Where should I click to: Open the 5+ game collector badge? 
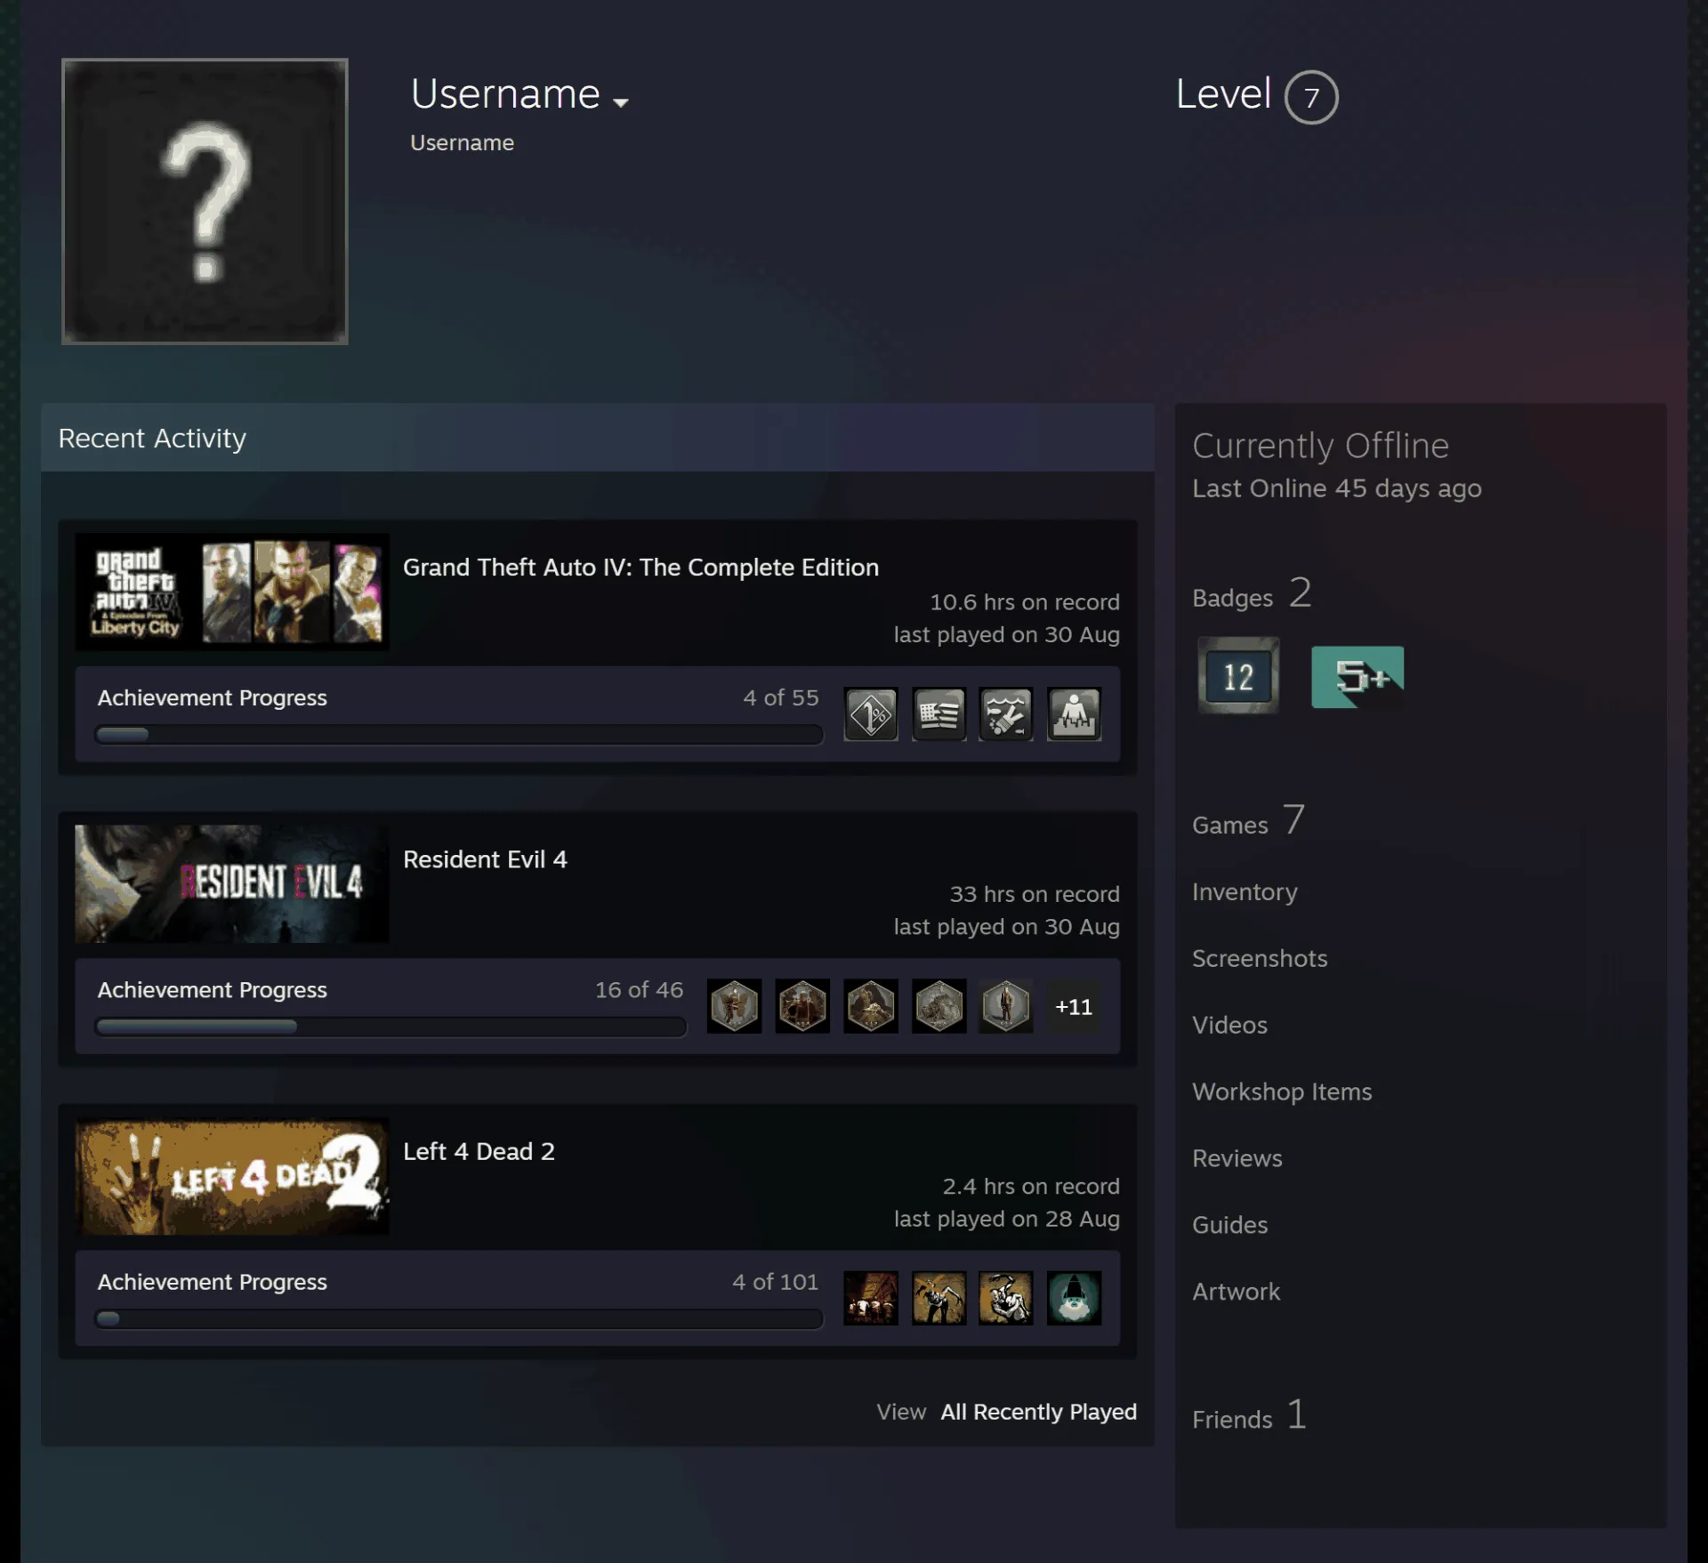[1358, 677]
